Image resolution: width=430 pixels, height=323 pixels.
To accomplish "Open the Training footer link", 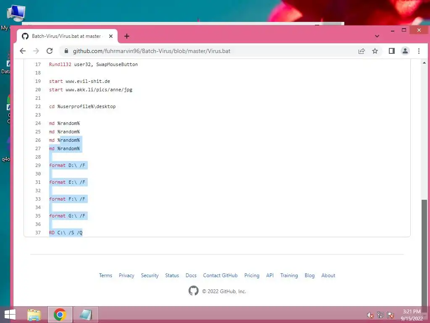I will pyautogui.click(x=289, y=275).
